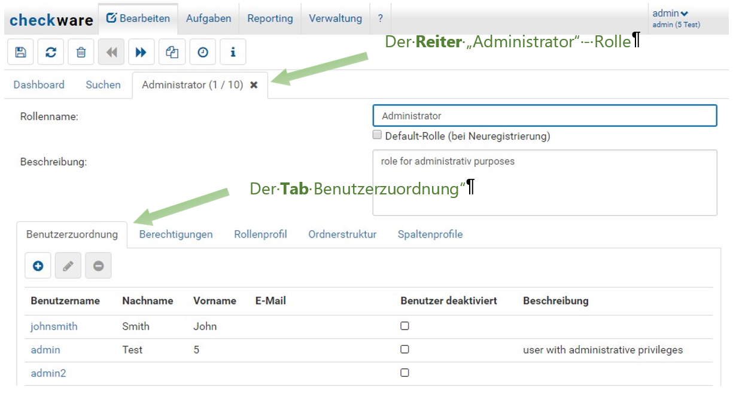733x393 pixels.
Task: Switch to the Berechtigungen tab
Action: tap(176, 234)
